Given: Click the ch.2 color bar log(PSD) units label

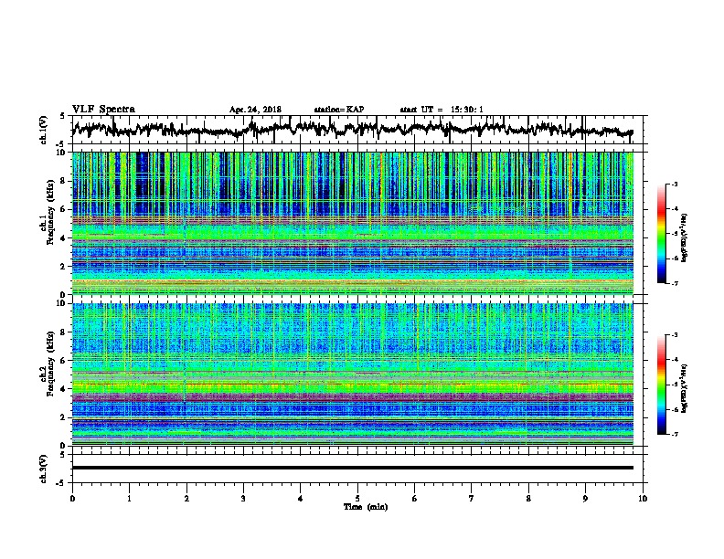Looking at the screenshot, I should (685, 389).
